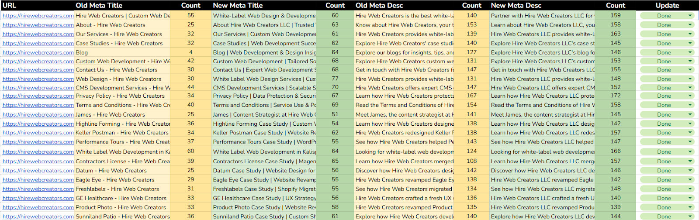Open the Done dropdown in the Blog row
The width and height of the screenshot is (699, 220).
pos(690,52)
